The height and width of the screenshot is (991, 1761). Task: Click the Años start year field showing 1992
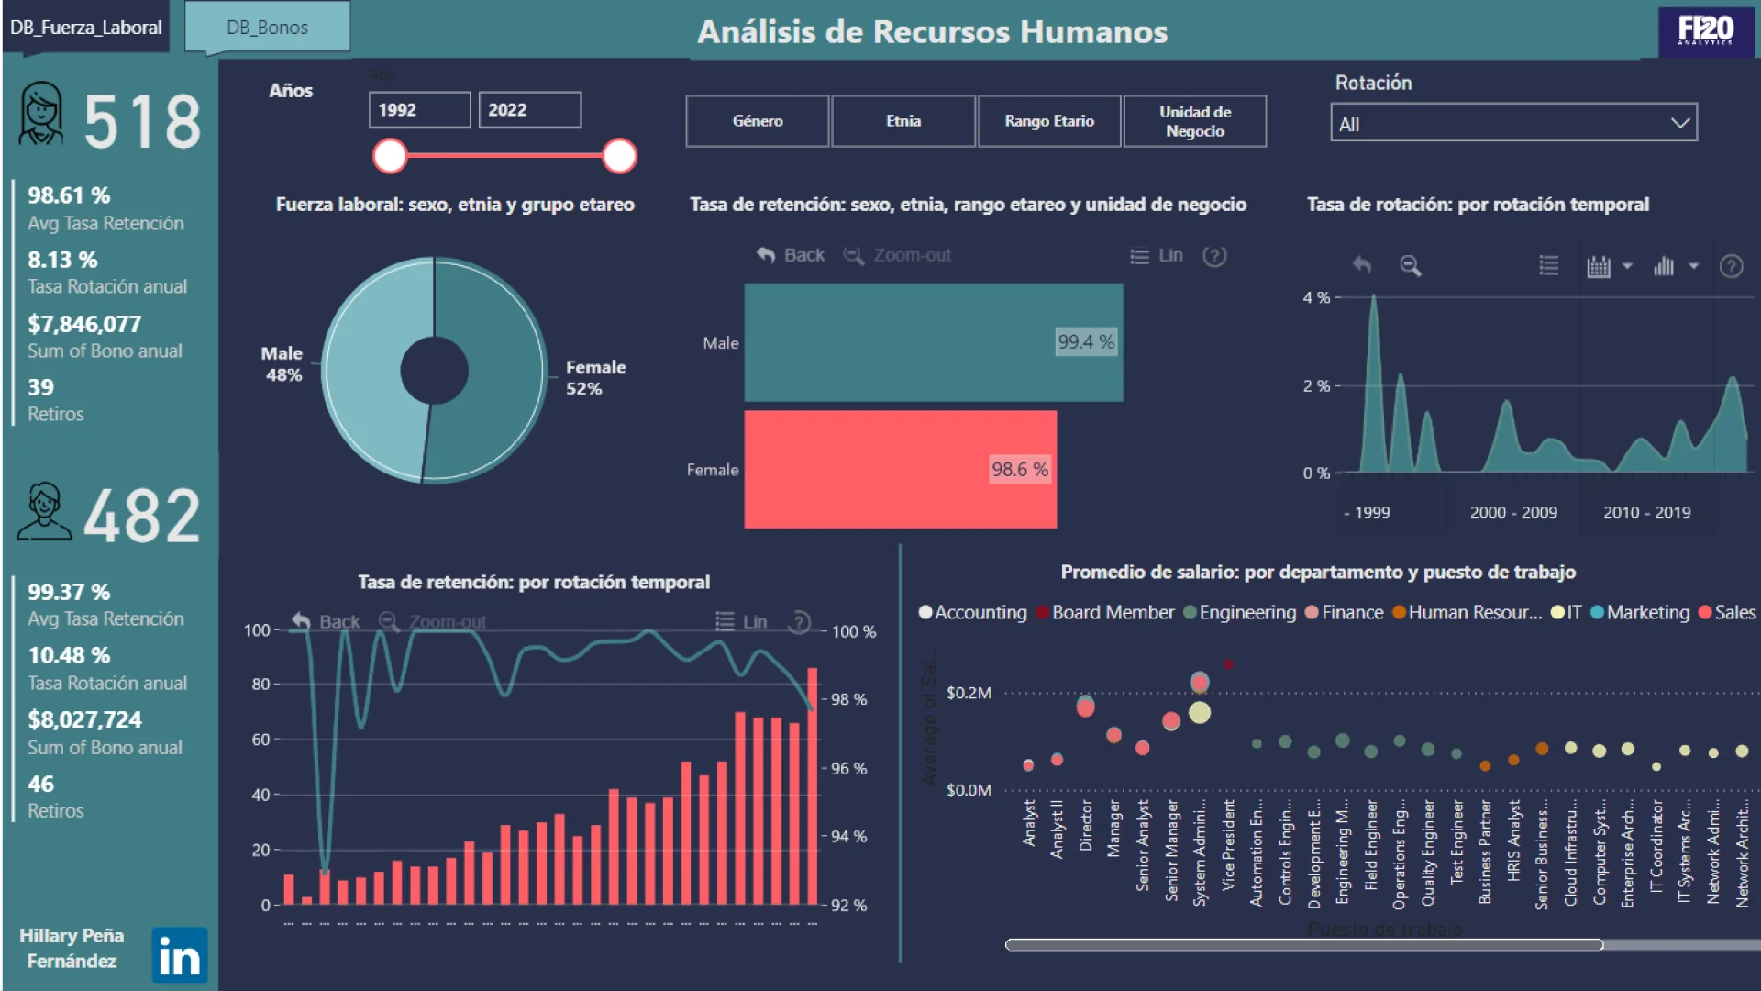(420, 110)
